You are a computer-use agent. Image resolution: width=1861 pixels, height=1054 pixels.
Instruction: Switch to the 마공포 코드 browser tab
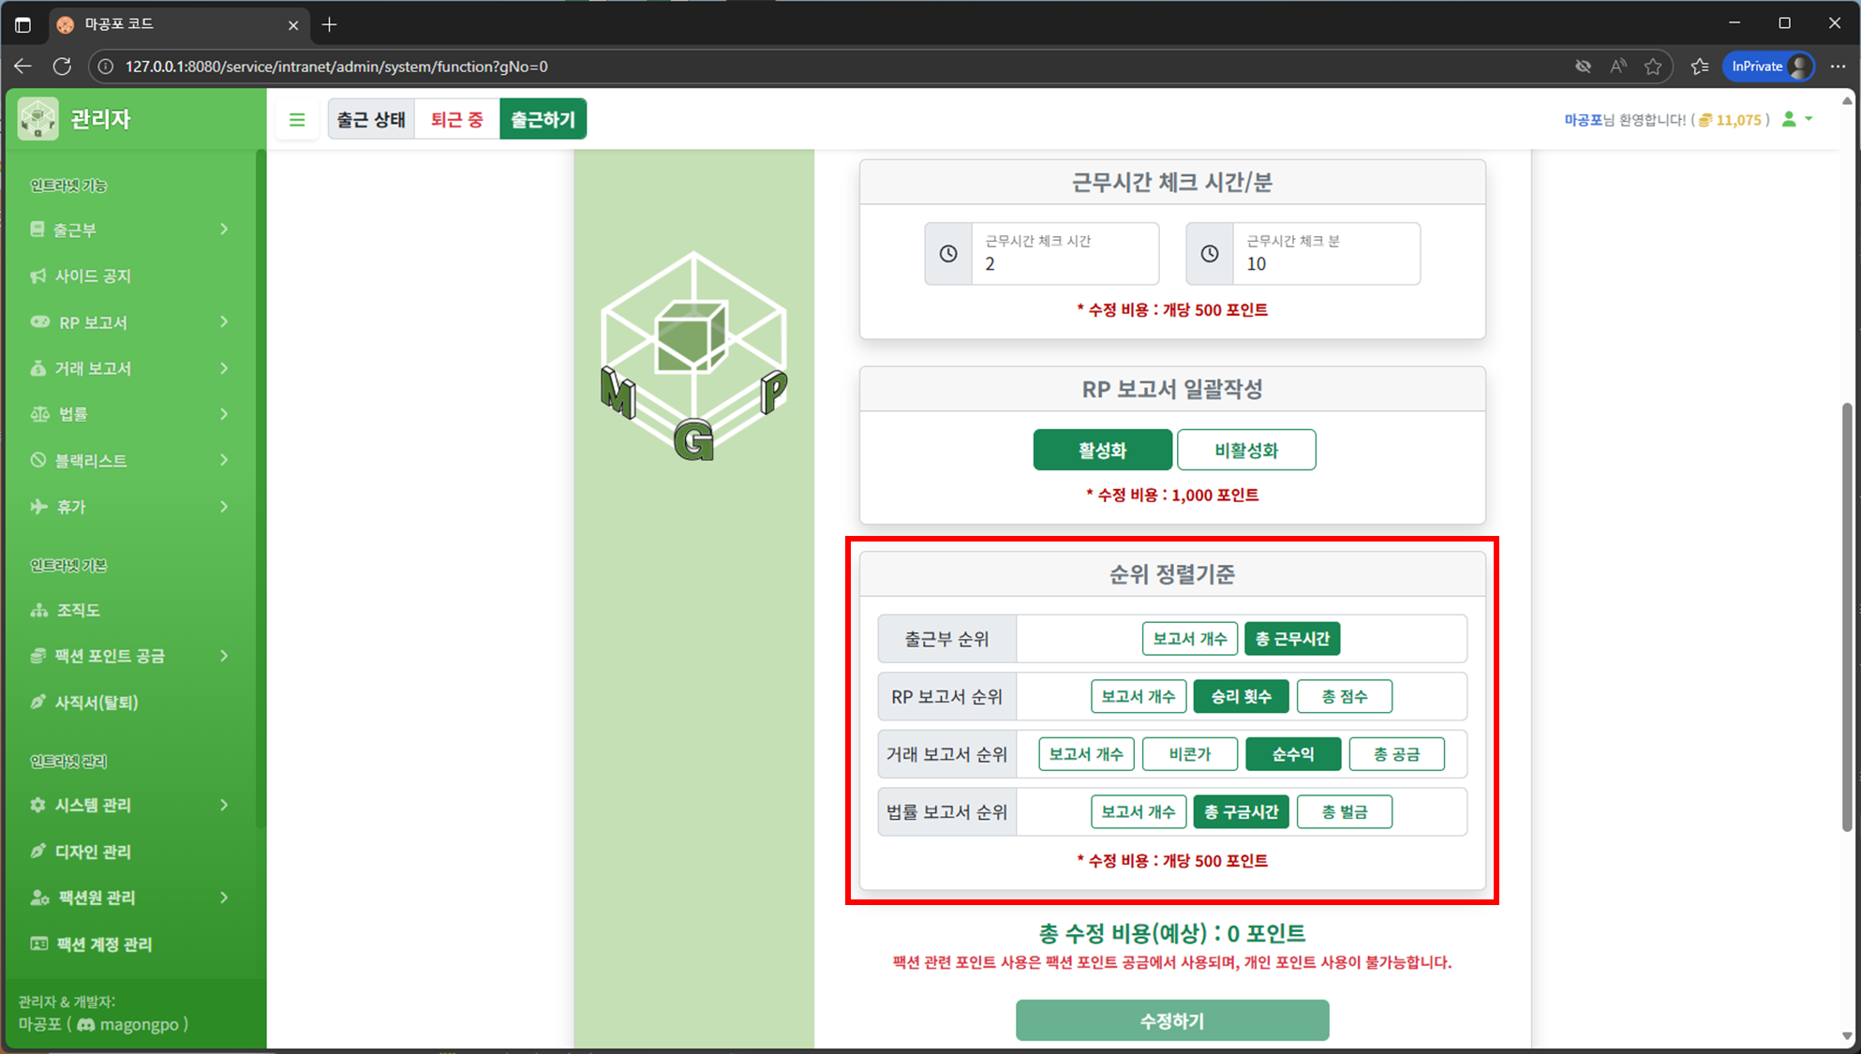[178, 25]
